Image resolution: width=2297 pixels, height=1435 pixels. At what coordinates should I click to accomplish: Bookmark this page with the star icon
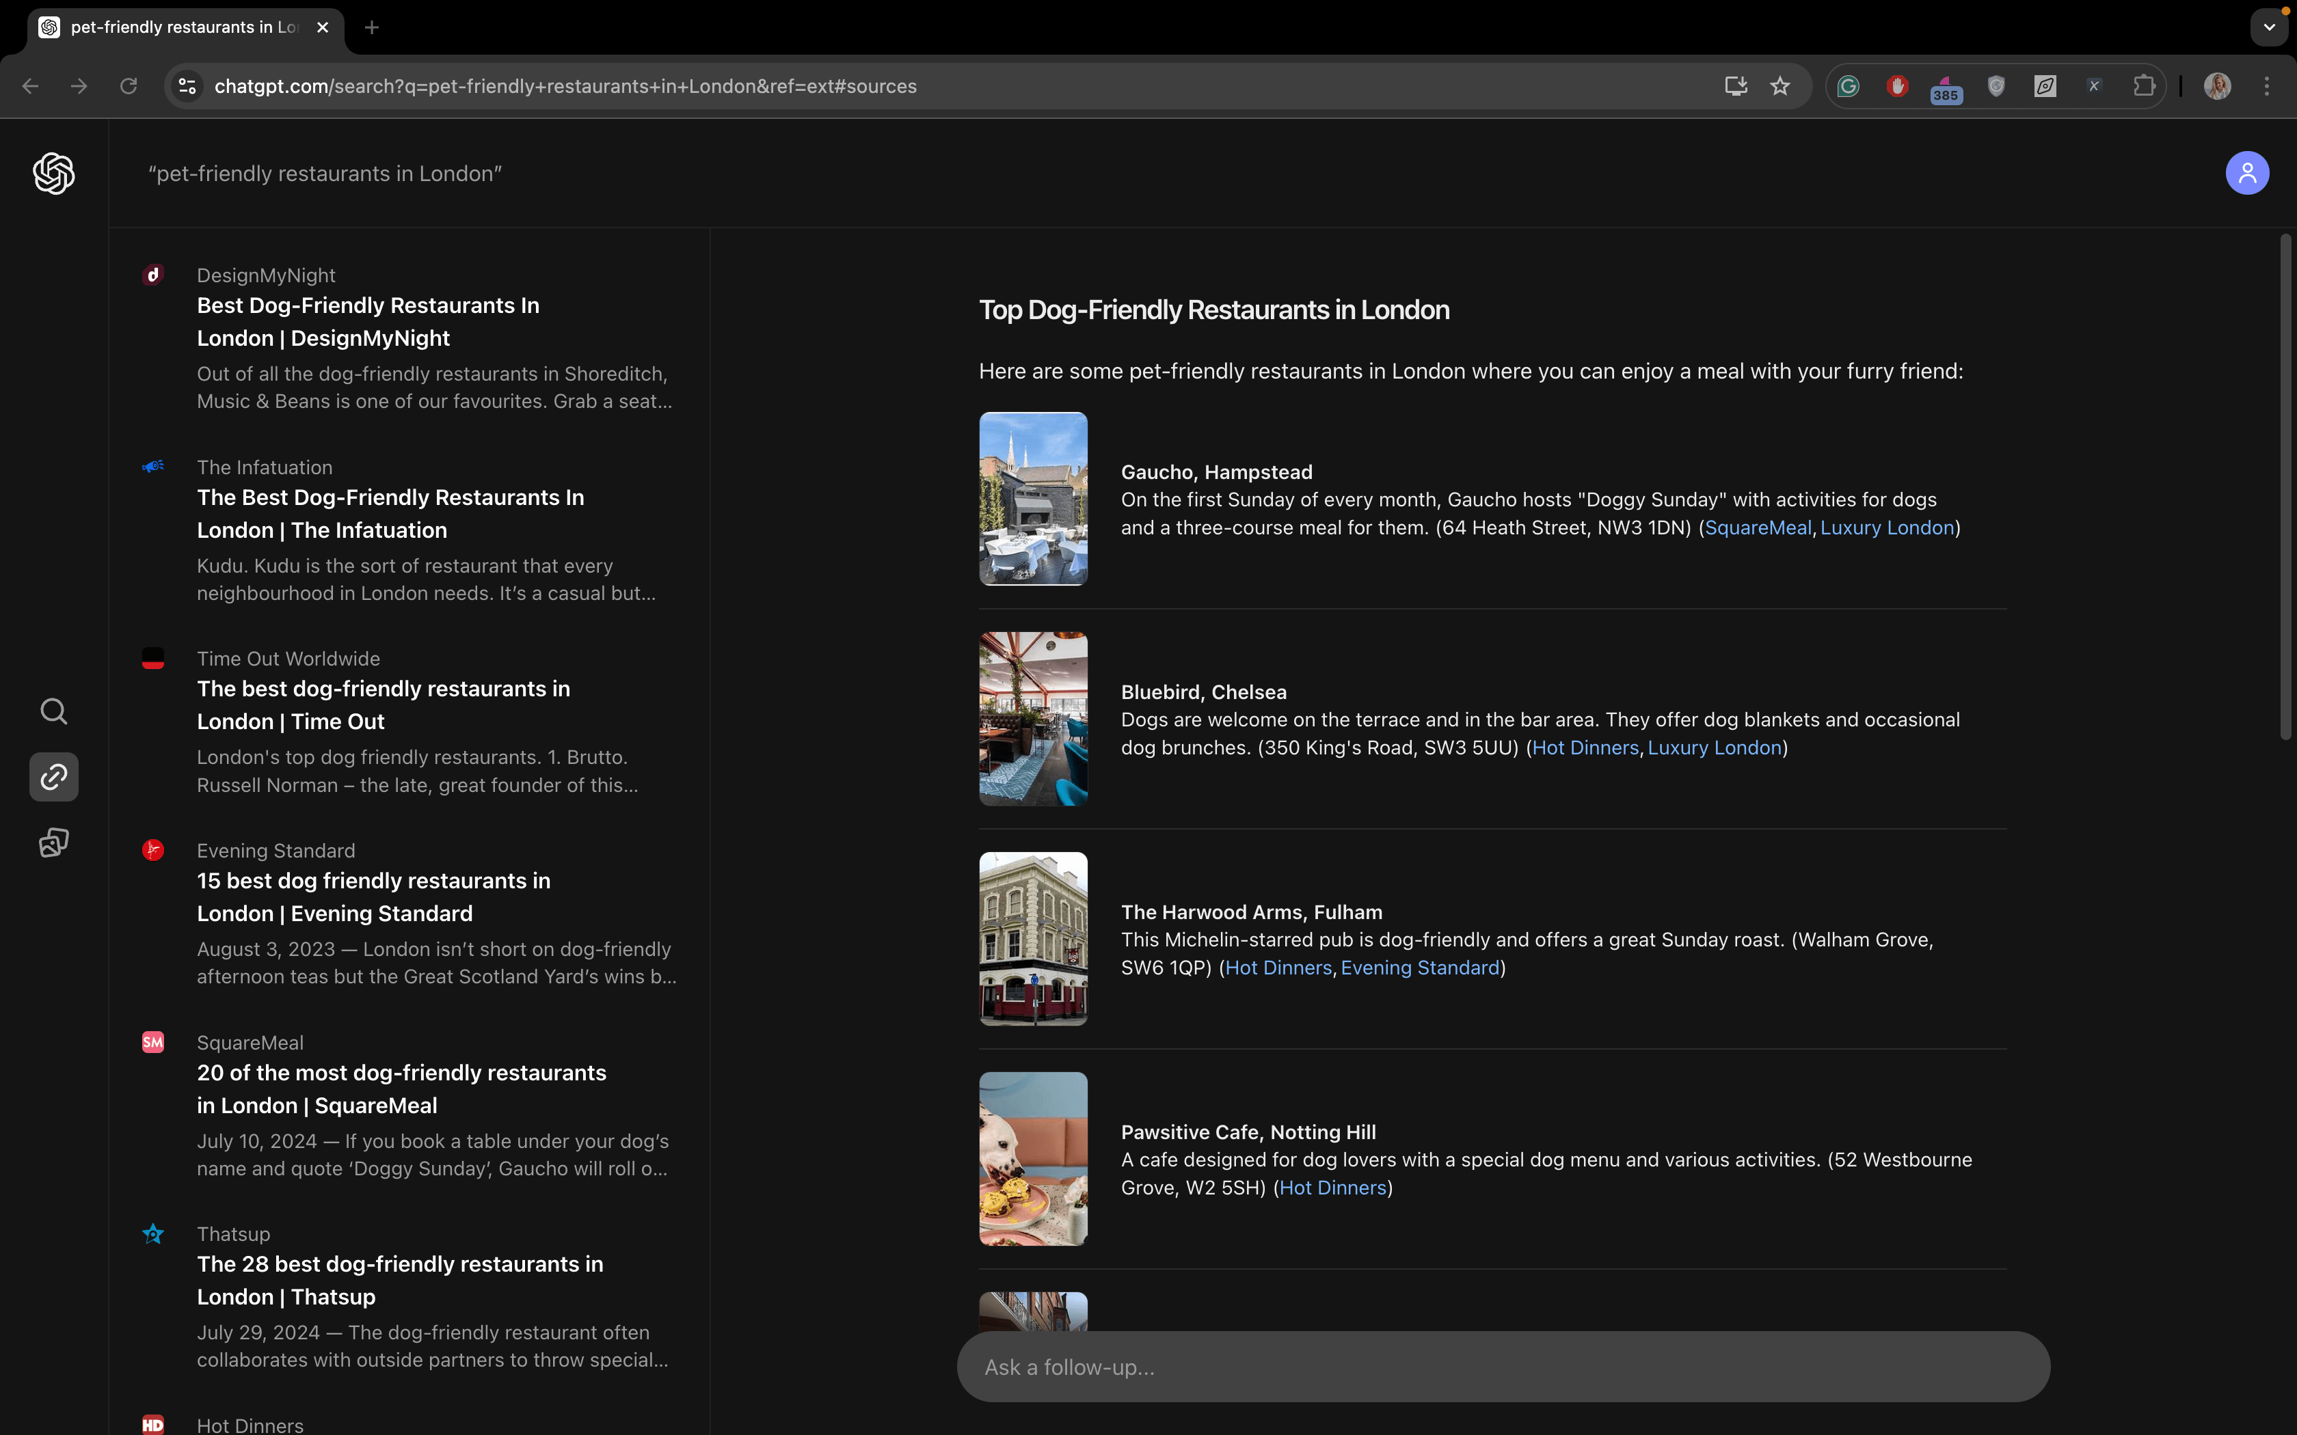[x=1779, y=86]
